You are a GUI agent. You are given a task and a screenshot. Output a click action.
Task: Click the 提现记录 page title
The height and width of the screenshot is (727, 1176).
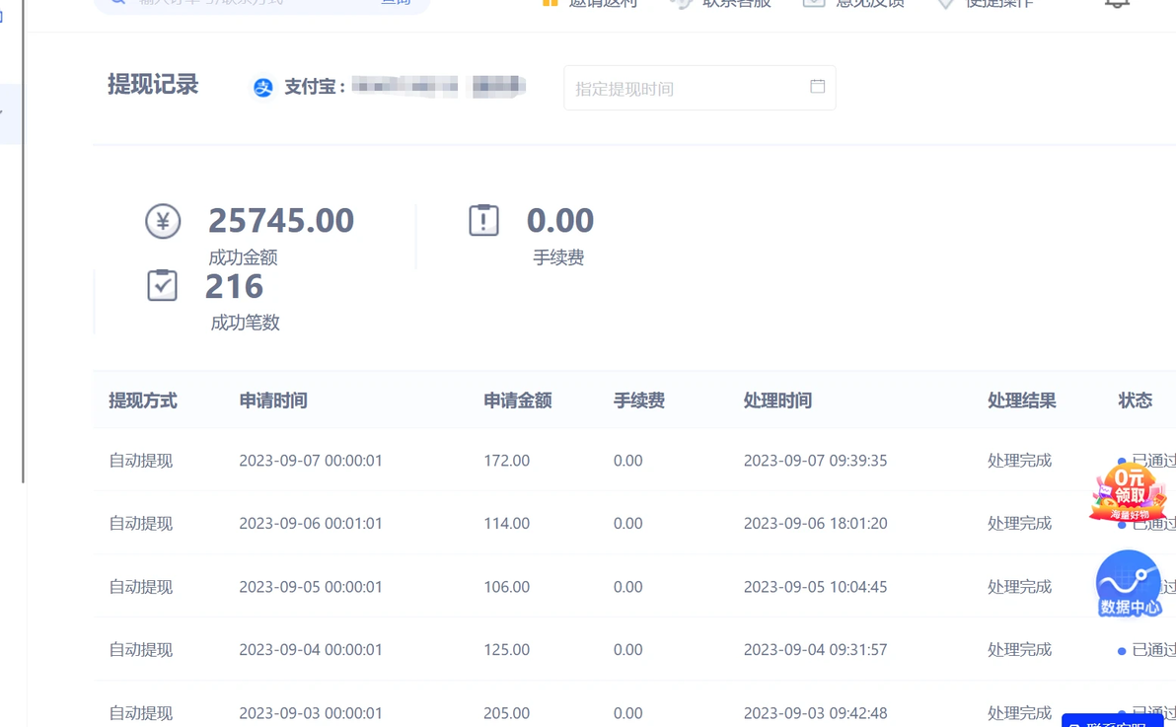pyautogui.click(x=153, y=84)
